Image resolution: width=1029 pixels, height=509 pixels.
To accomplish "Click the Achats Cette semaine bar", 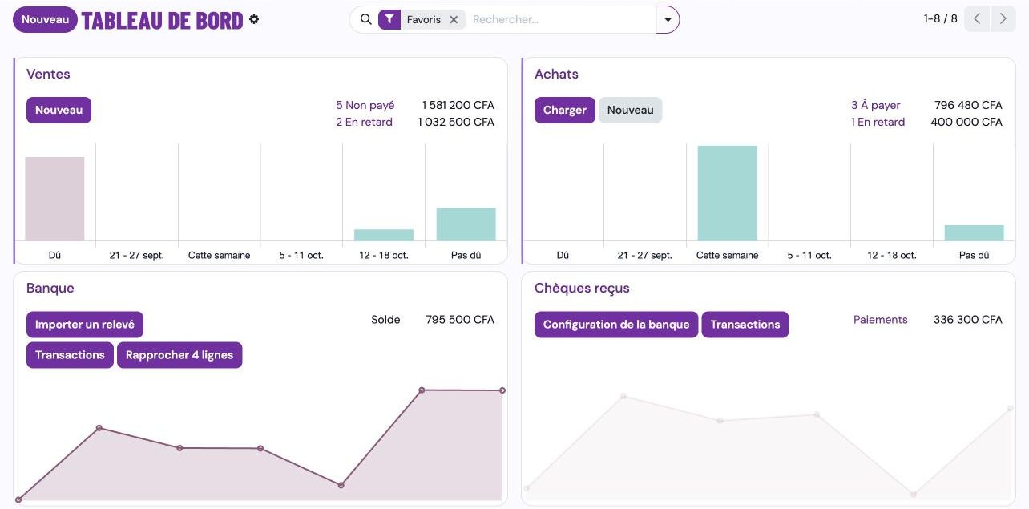I will (x=727, y=193).
